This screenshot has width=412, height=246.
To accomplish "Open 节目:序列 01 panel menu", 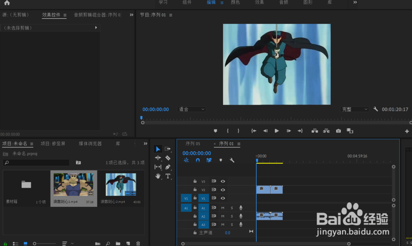I will point(171,15).
